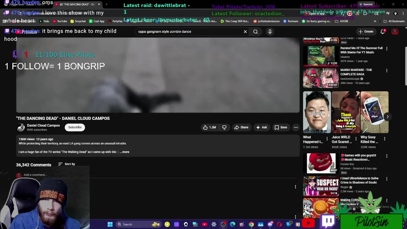Like the video showing 1.2M likes
407x229 pixels.
[x=210, y=127]
